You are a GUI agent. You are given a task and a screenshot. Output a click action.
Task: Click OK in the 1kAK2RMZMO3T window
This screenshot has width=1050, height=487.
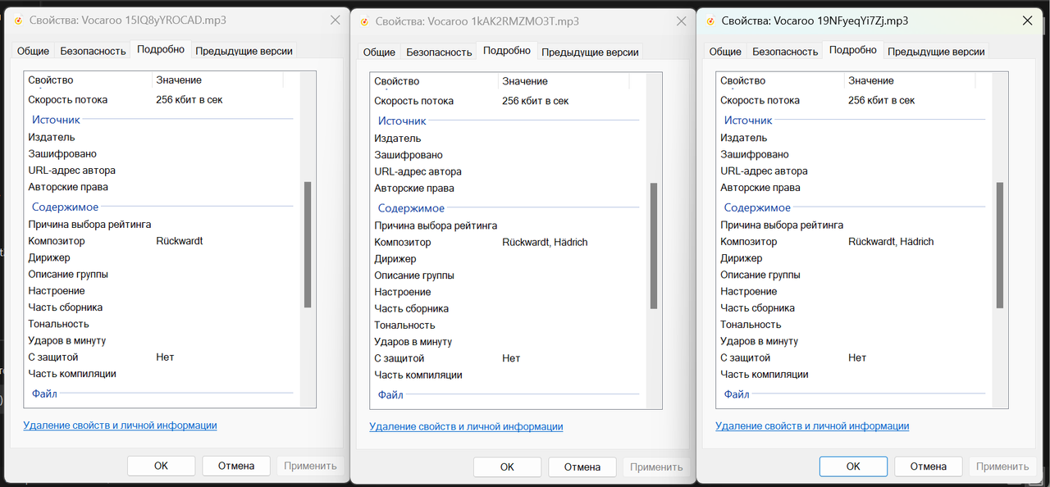pyautogui.click(x=508, y=467)
